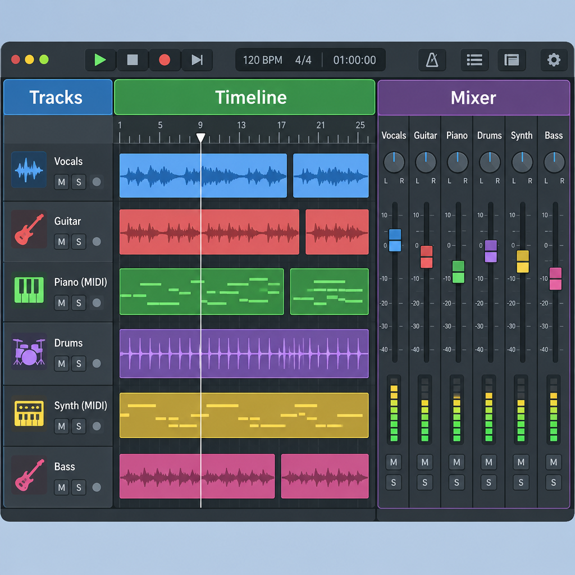
Task: Click the Synth mixer volume fader
Action: point(523,262)
